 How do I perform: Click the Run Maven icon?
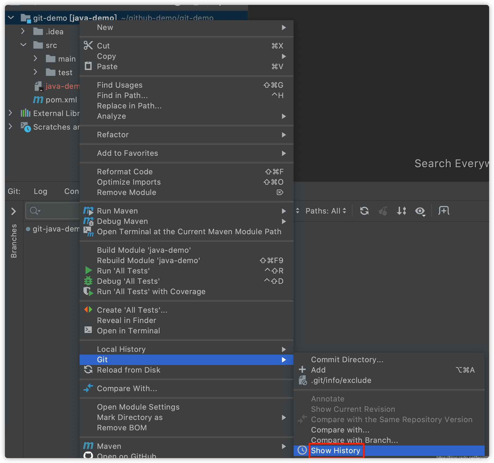pos(88,211)
